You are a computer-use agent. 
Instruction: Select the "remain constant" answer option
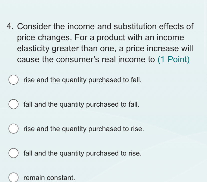tap(13, 178)
